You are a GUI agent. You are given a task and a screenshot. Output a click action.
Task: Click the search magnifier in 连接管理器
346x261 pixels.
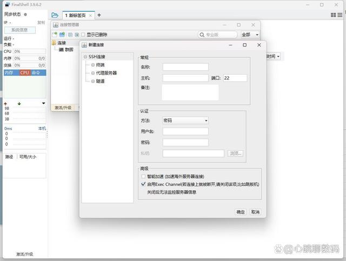[x=202, y=35]
